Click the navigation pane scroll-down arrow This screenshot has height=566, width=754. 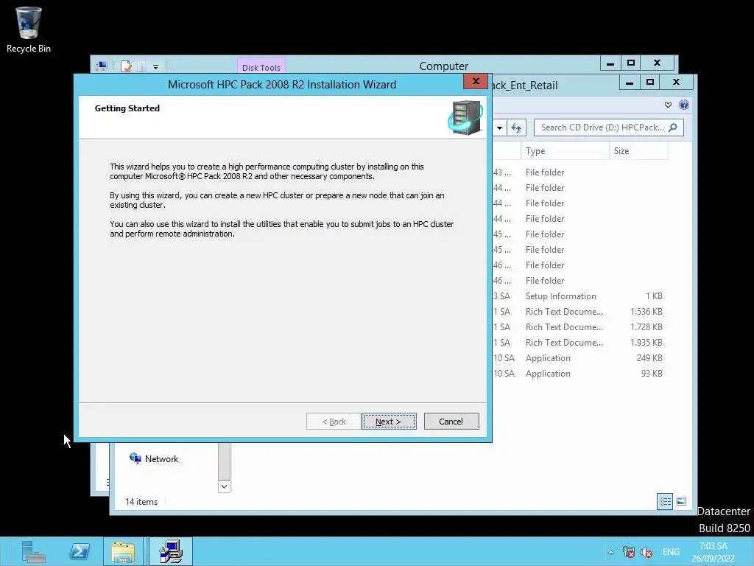pyautogui.click(x=224, y=486)
